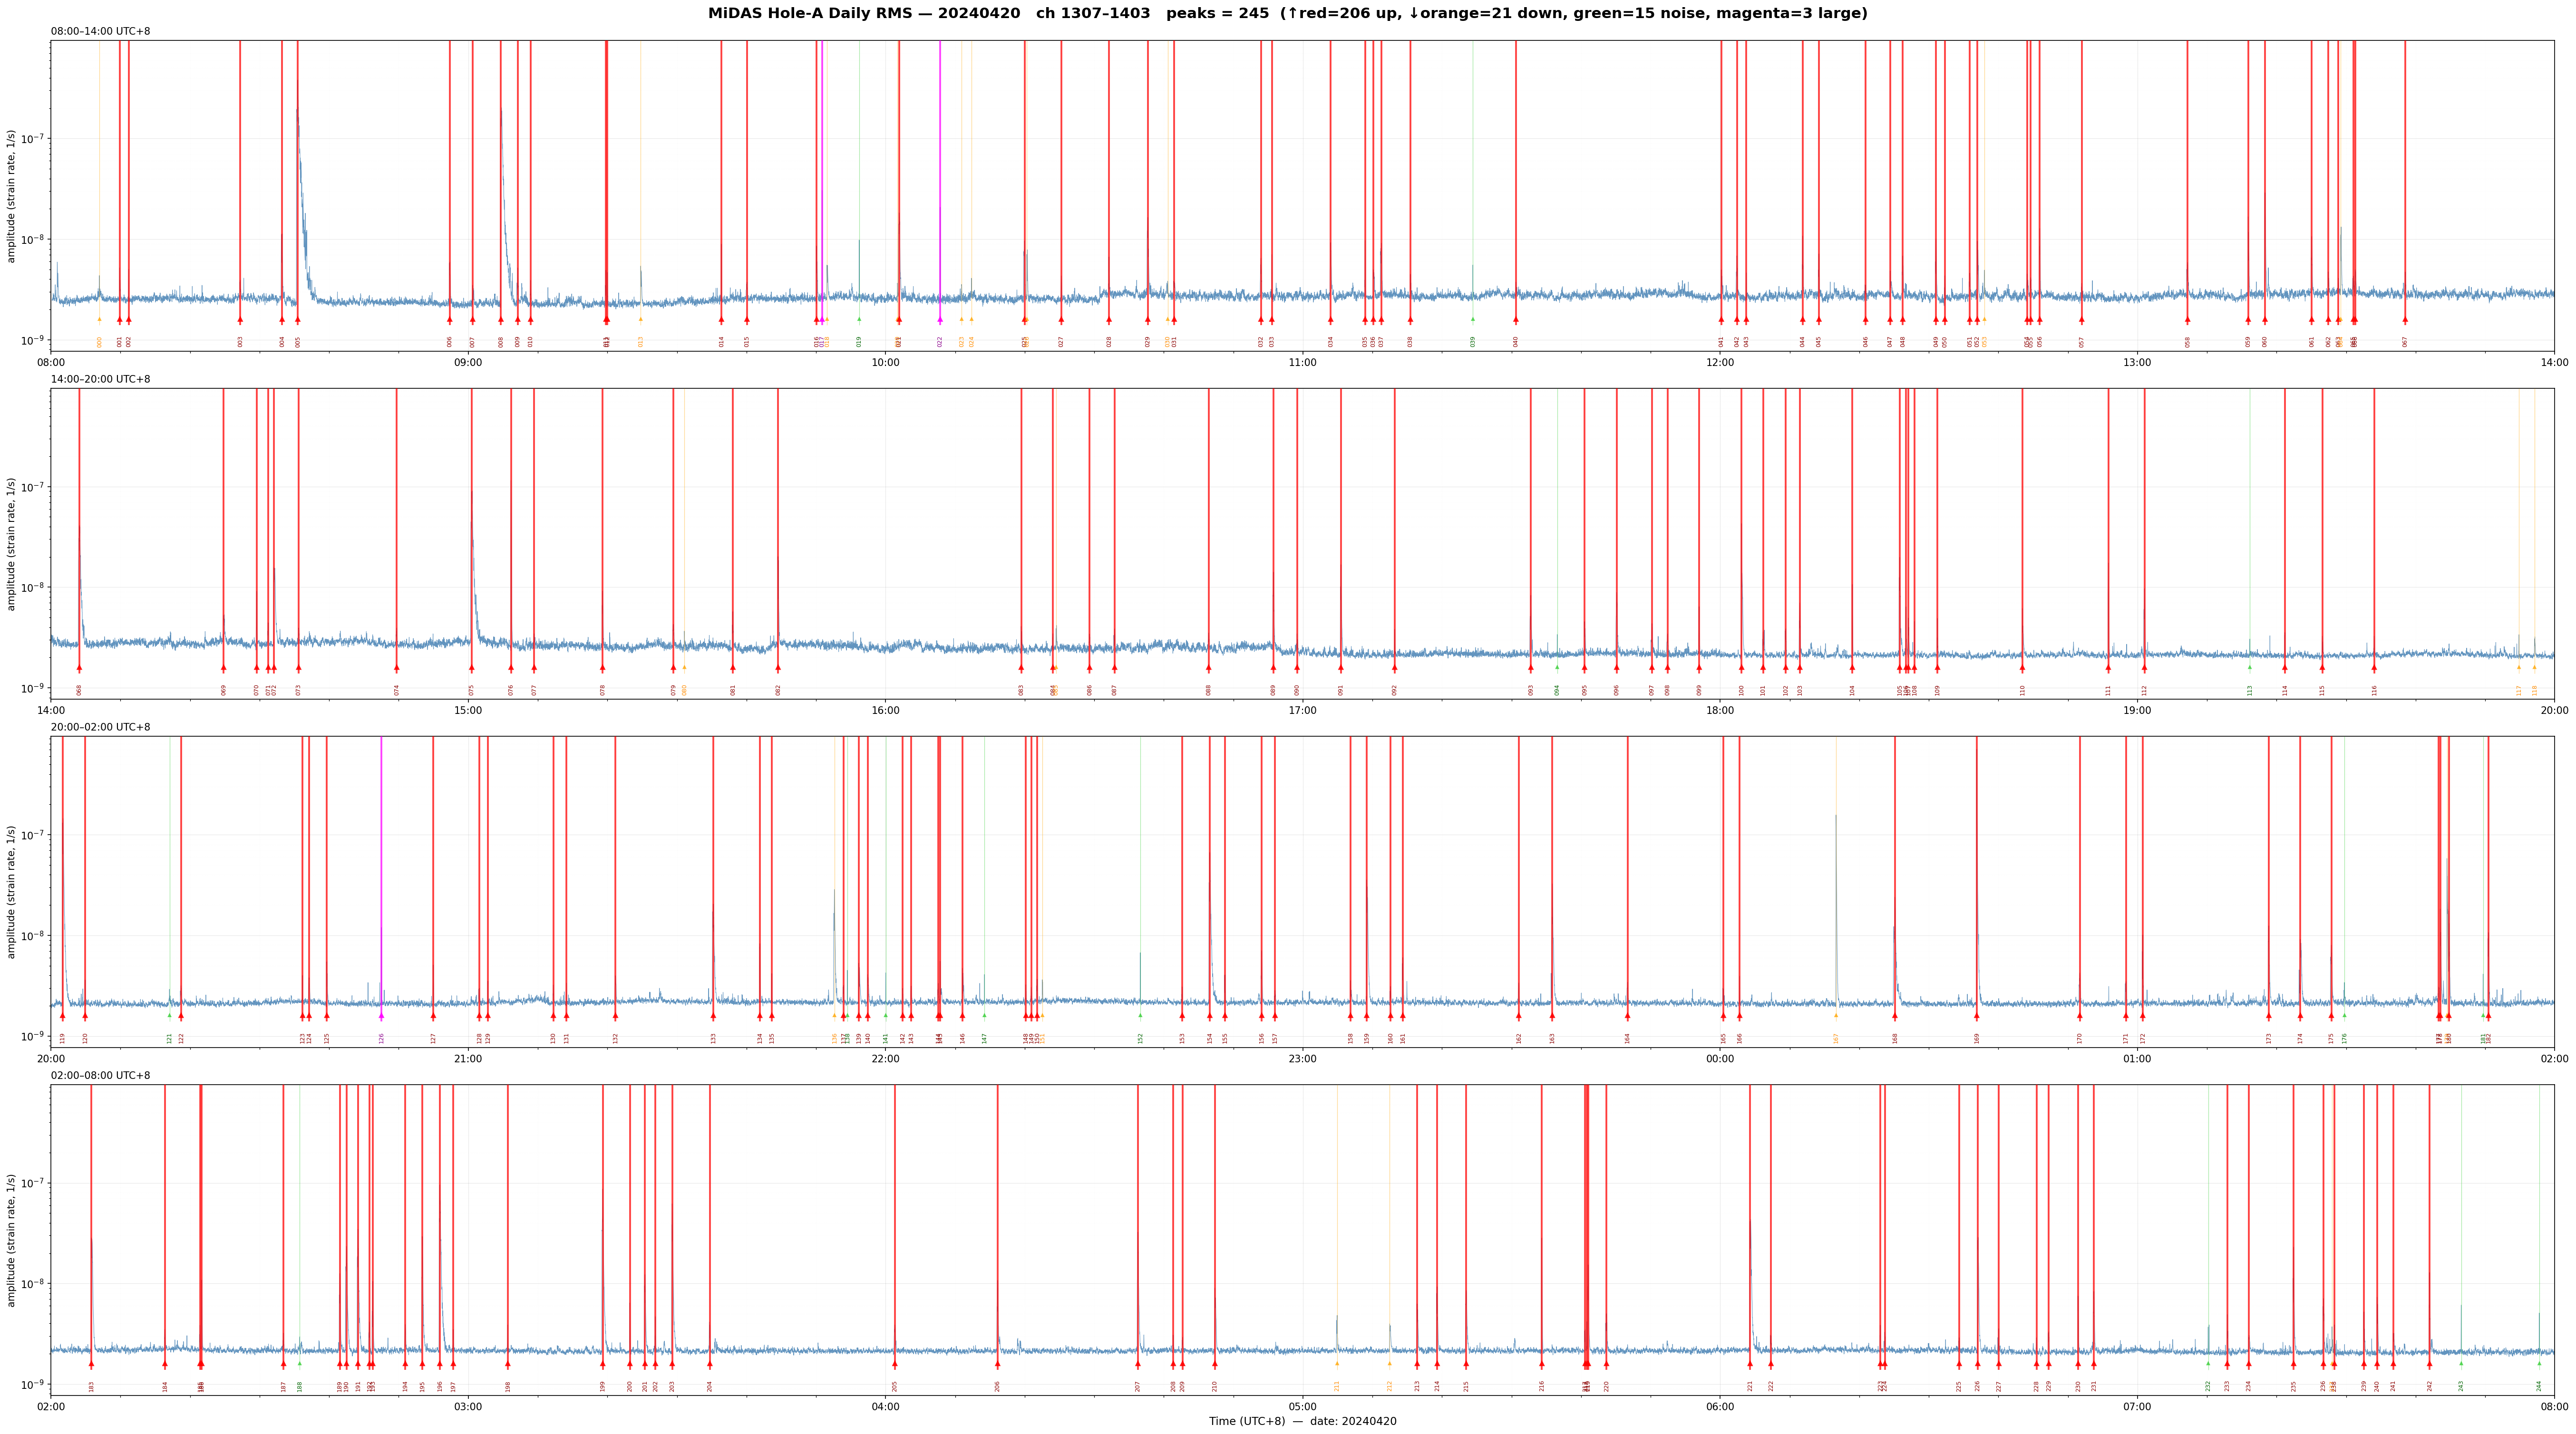Select the 06:00 time tick label
2576x1434 pixels.
[x=1720, y=1407]
